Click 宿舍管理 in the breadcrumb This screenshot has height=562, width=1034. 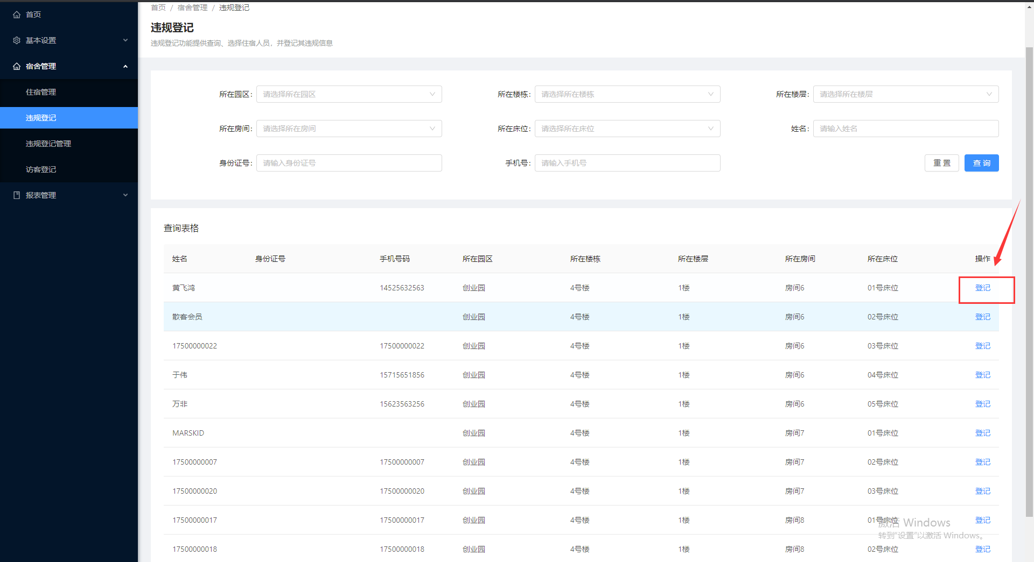[192, 8]
